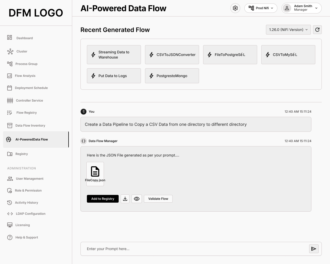Expand the Adam Smith account menu chevron
330x264 pixels.
(316, 8)
